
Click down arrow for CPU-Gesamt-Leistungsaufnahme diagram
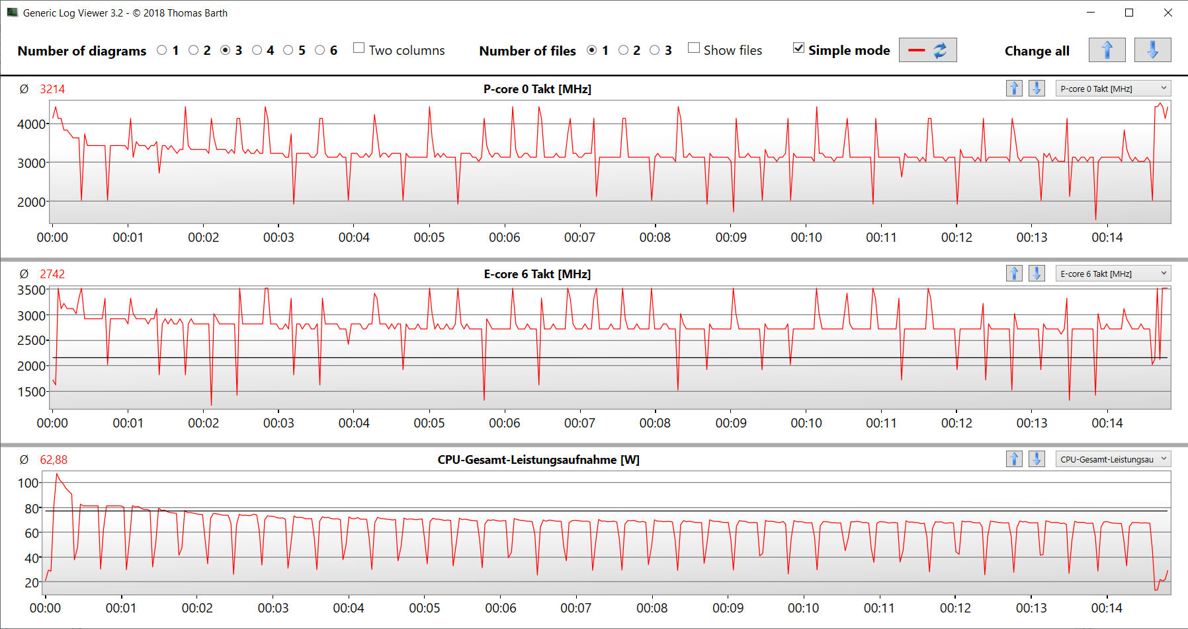pyautogui.click(x=1037, y=459)
